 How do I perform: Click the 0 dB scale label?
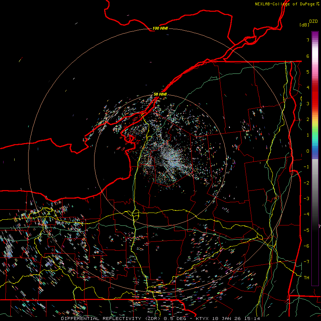[308, 151]
